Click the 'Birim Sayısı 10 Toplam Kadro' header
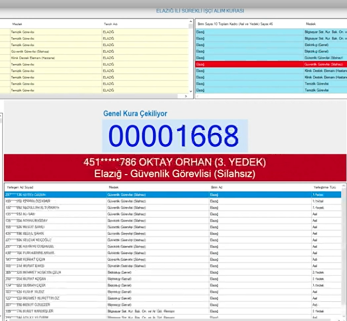The height and width of the screenshot is (321, 347). 235,24
